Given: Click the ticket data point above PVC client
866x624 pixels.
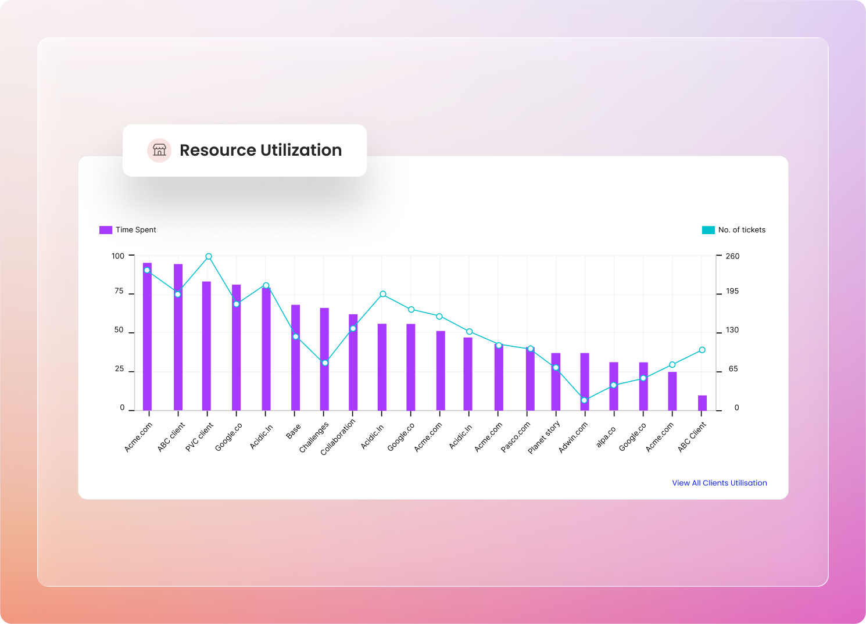Looking at the screenshot, I should click(209, 256).
